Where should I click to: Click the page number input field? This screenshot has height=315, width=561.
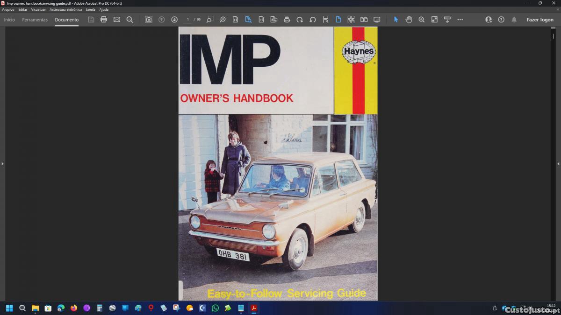click(x=188, y=20)
